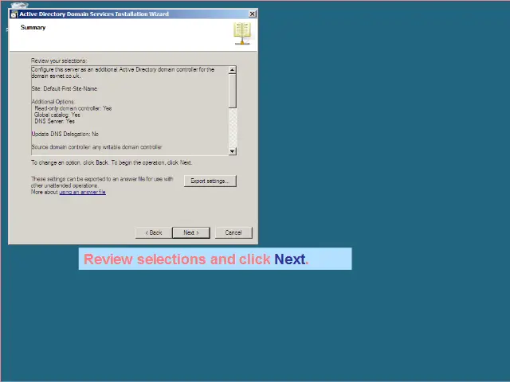Click the Summary heading text
510x382 pixels.
pos(33,27)
